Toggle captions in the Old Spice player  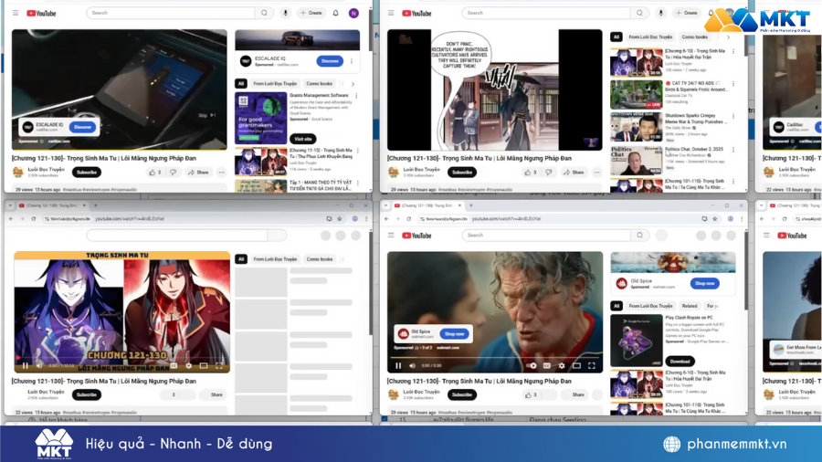[547, 365]
